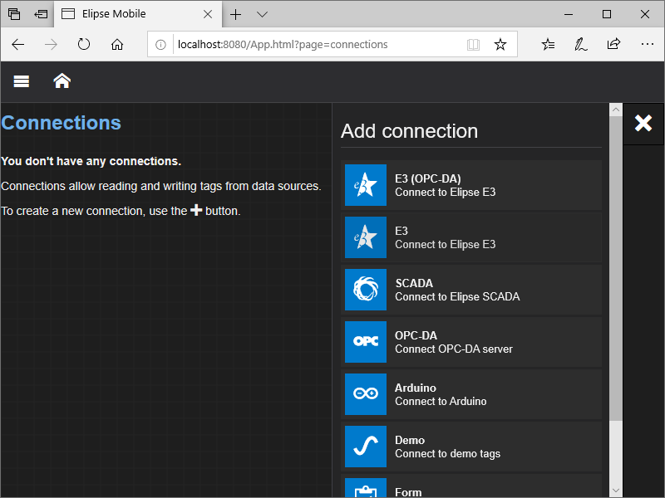Click the panel scrollbar down arrow
Viewport: 665px width, 498px height.
615,491
